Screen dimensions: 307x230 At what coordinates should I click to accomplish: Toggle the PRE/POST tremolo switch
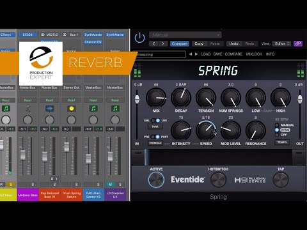tap(155, 137)
